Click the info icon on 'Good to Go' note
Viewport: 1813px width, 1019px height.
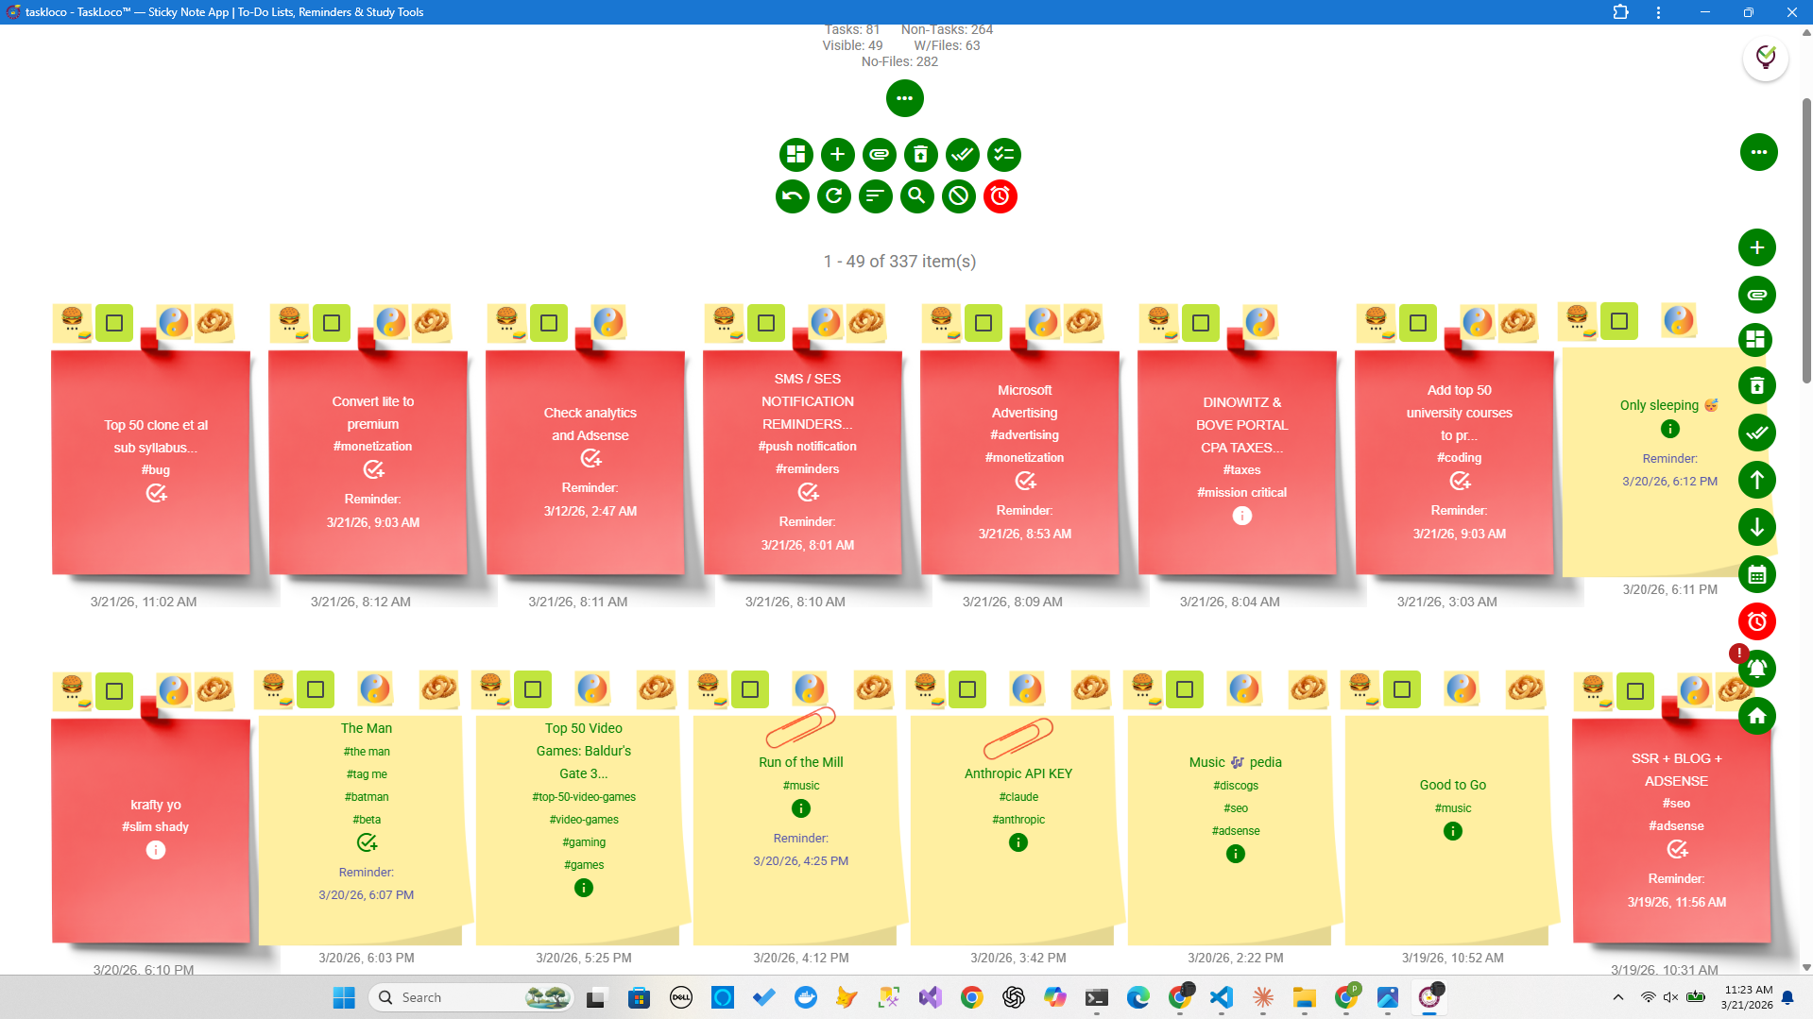click(x=1452, y=831)
